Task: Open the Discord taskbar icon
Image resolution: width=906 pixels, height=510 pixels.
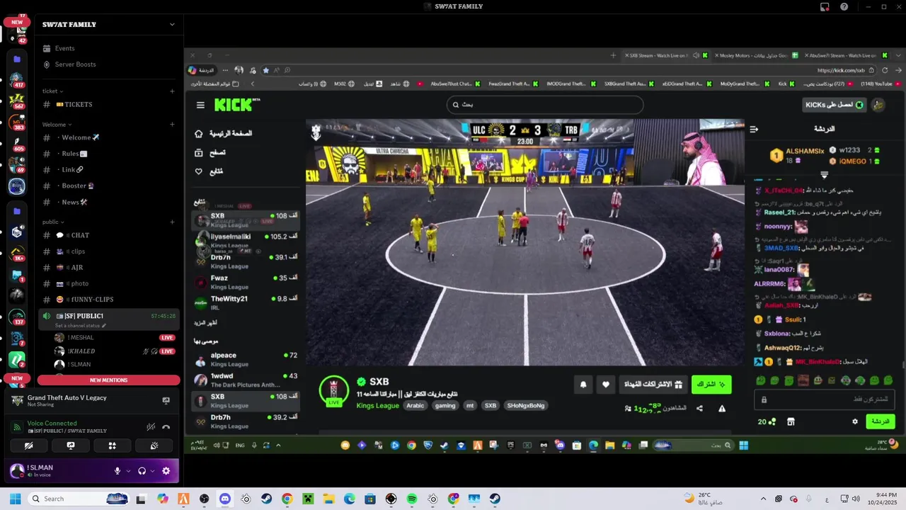Action: pyautogui.click(x=225, y=499)
